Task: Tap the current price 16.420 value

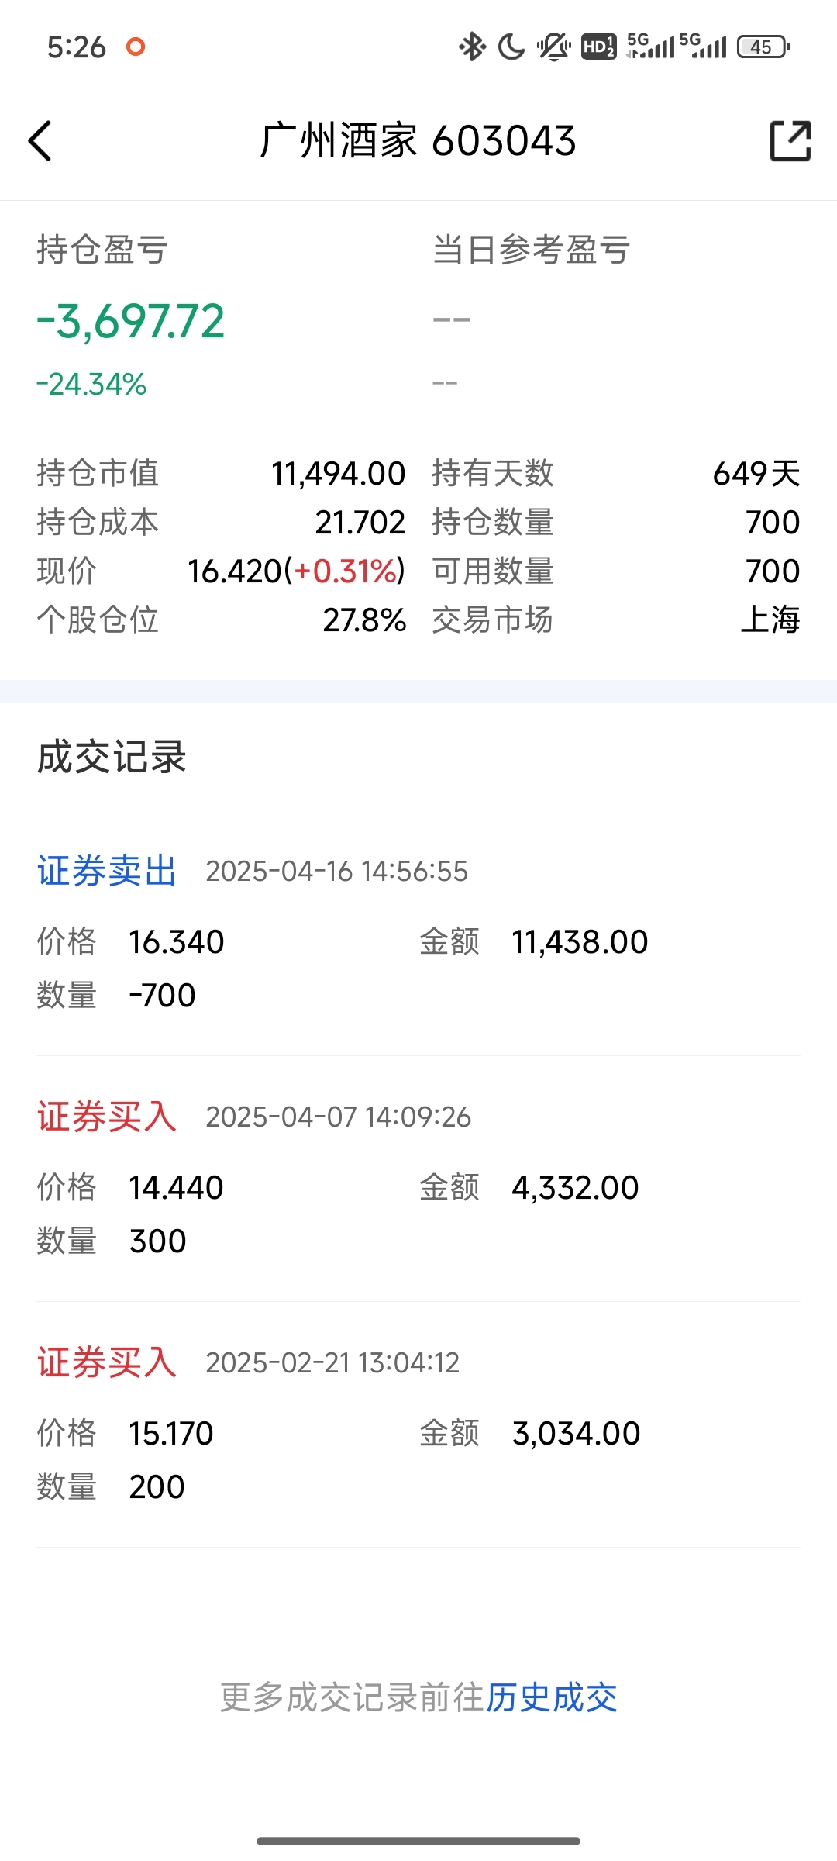Action: [x=234, y=571]
